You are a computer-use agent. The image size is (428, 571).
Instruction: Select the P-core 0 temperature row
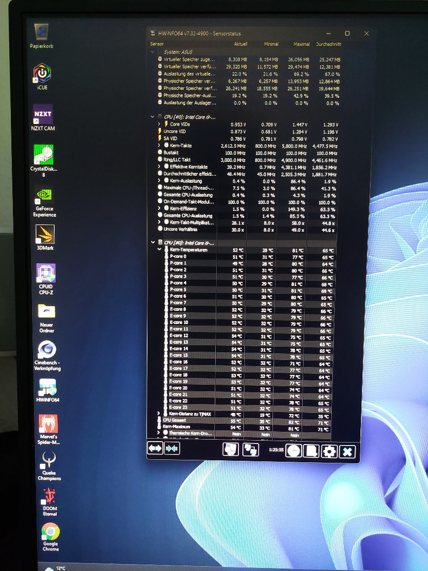coord(250,257)
